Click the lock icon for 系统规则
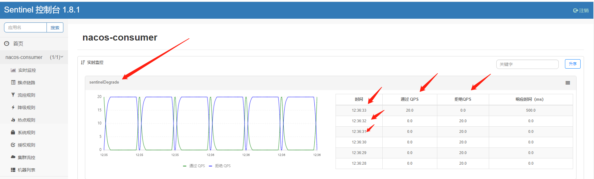The width and height of the screenshot is (594, 179). (13, 132)
